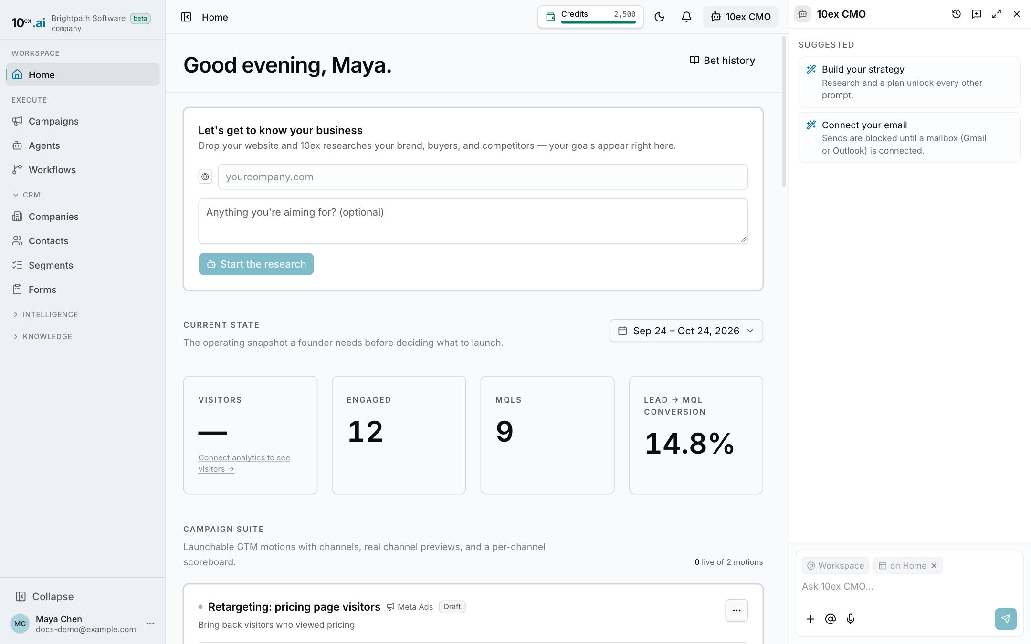Open chat history clock icon in CMO panel
Image resolution: width=1031 pixels, height=644 pixels.
[956, 14]
